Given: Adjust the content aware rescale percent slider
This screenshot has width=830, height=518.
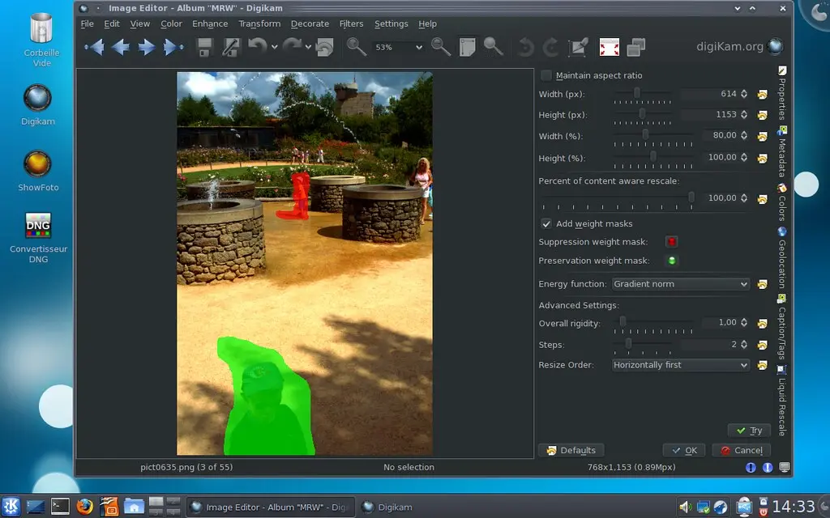Looking at the screenshot, I should coord(691,197).
